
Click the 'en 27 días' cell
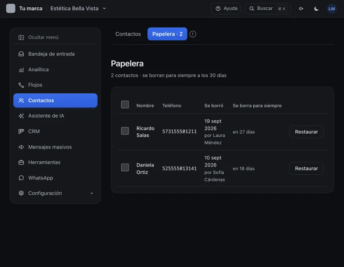[244, 132]
